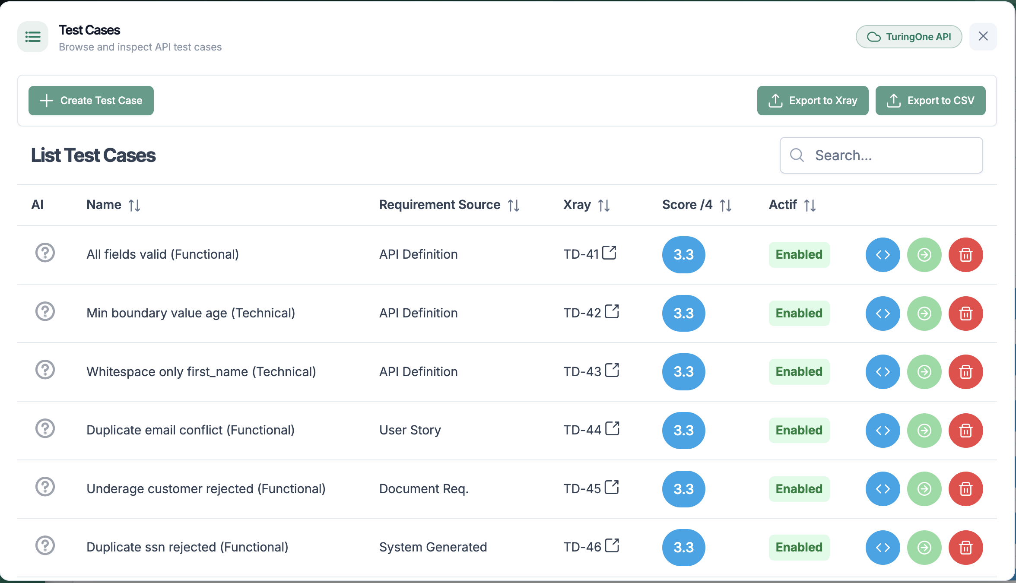Open the AI help icon on Underage customer row

(45, 487)
